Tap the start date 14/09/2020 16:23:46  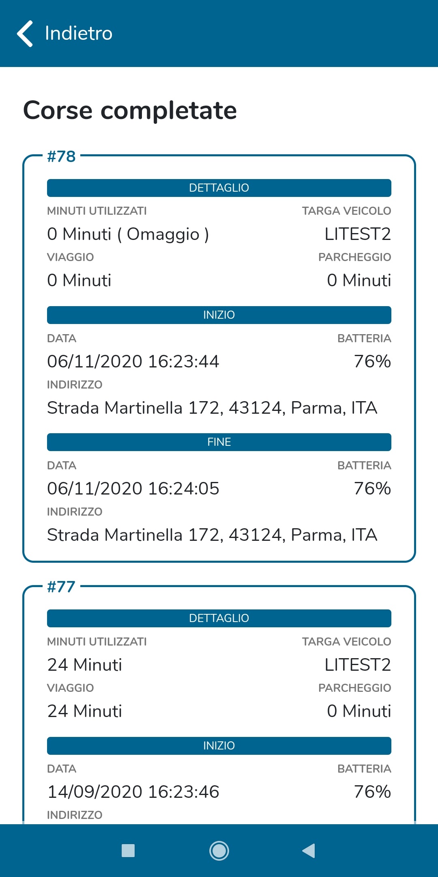coord(133,792)
